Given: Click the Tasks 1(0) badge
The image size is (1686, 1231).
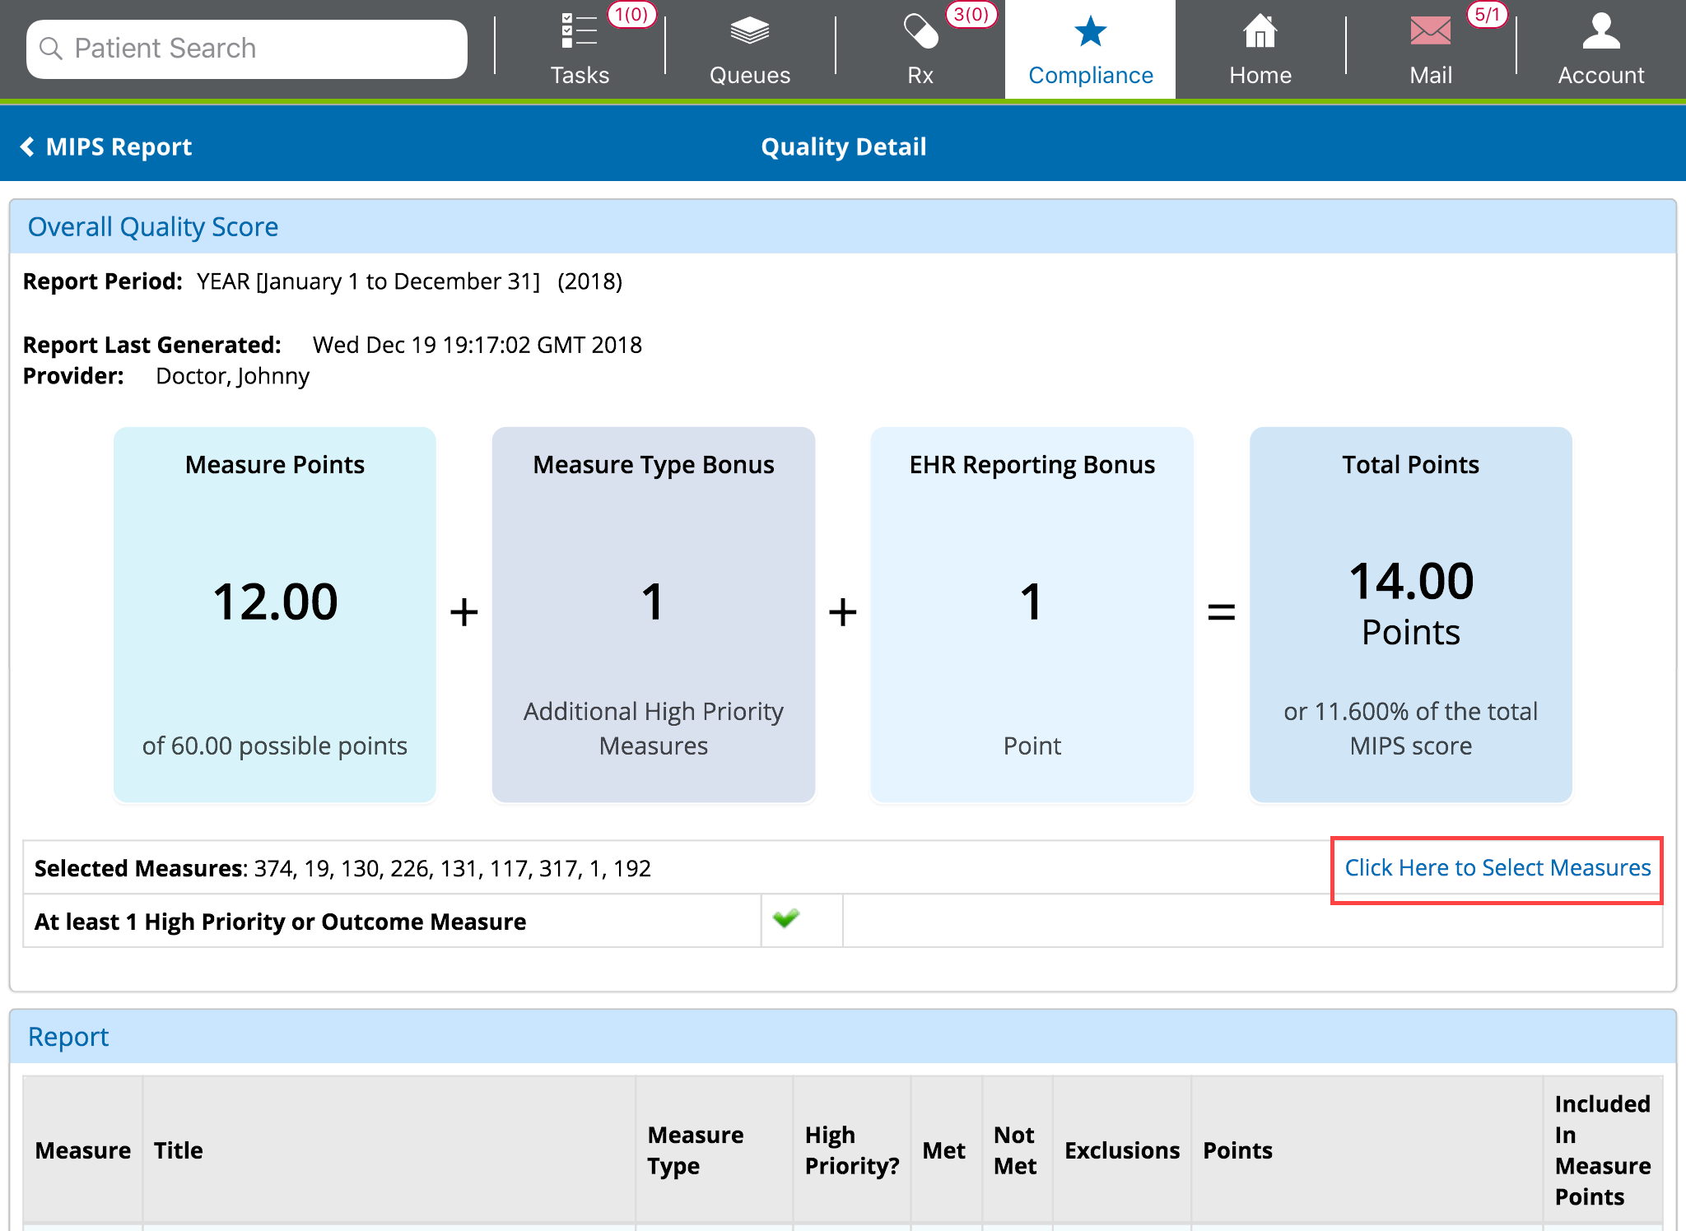Looking at the screenshot, I should (631, 15).
